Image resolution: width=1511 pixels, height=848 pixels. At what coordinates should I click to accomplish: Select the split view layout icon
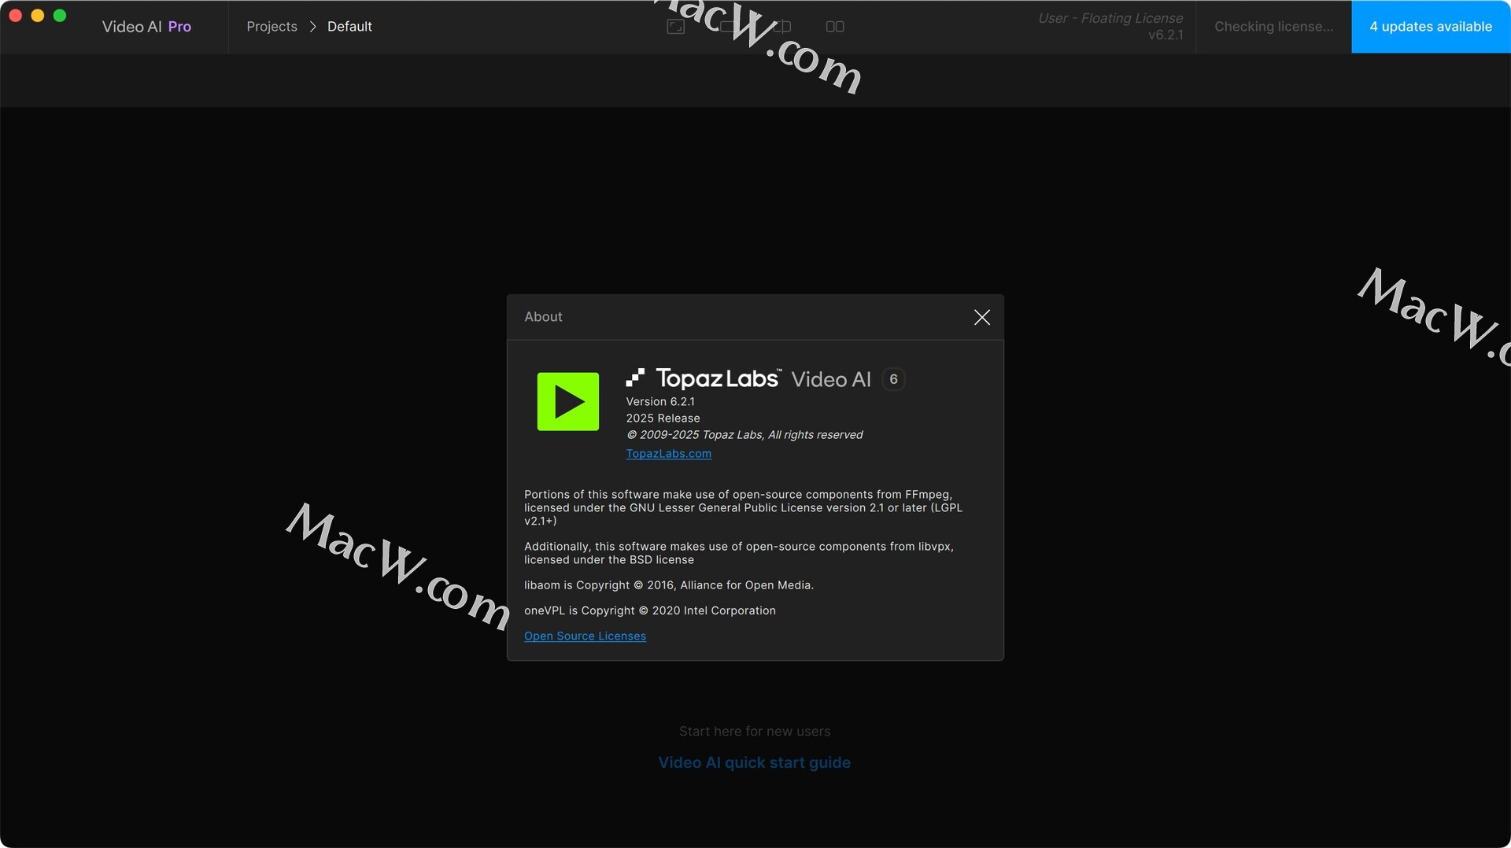(x=781, y=27)
